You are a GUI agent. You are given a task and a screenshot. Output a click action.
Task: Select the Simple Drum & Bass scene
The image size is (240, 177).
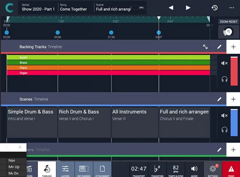click(32, 122)
